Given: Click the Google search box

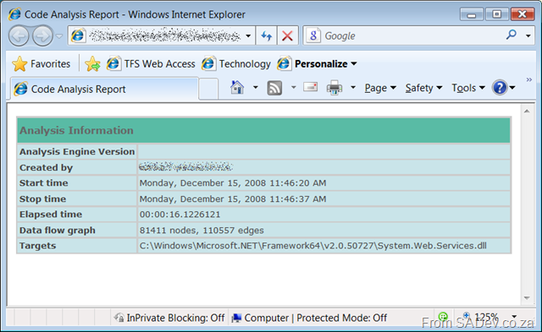Looking at the screenshot, I should pyautogui.click(x=404, y=35).
